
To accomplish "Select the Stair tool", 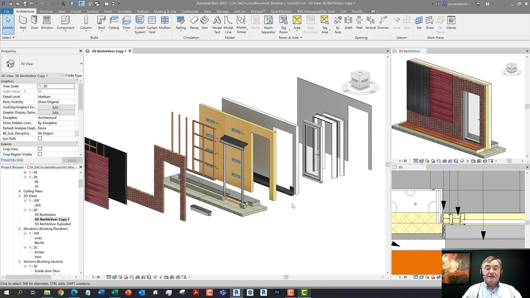I will [x=205, y=23].
